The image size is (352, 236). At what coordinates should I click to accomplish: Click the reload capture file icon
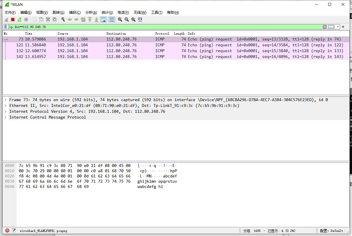point(55,20)
